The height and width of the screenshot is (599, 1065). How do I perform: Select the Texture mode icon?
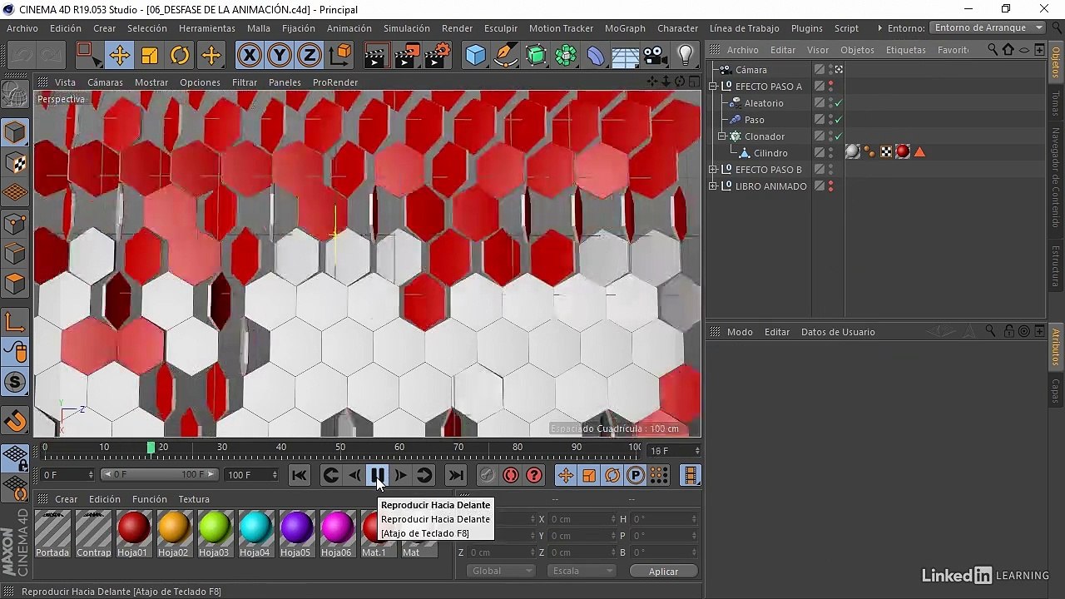(x=15, y=164)
